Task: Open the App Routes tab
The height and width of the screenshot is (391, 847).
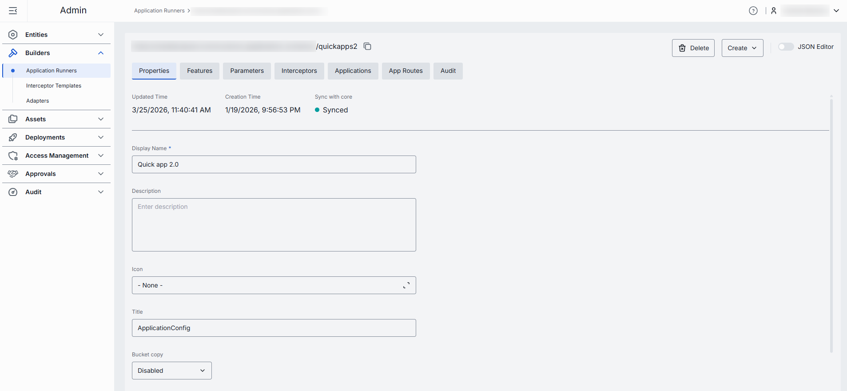Action: point(406,71)
